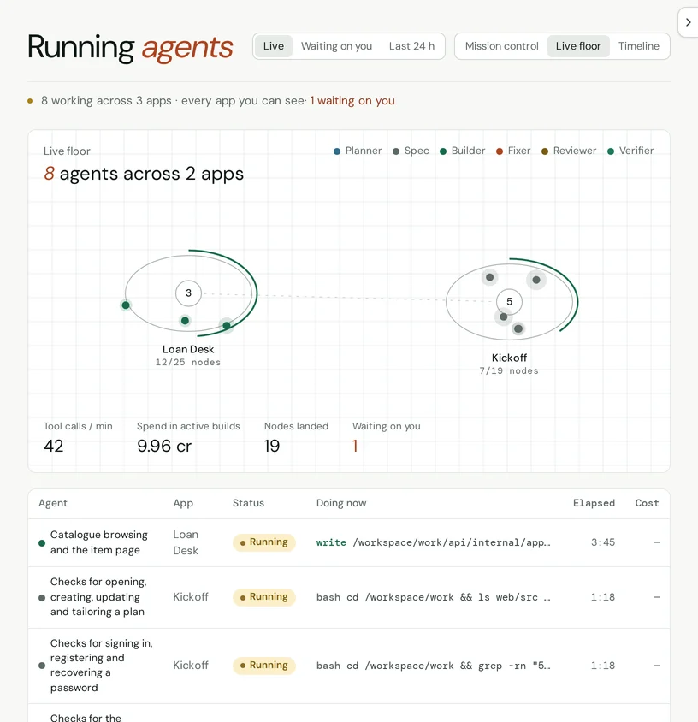This screenshot has height=722, width=698.
Task: Click the Running badge in Catalogue browsing row
Action: (263, 542)
